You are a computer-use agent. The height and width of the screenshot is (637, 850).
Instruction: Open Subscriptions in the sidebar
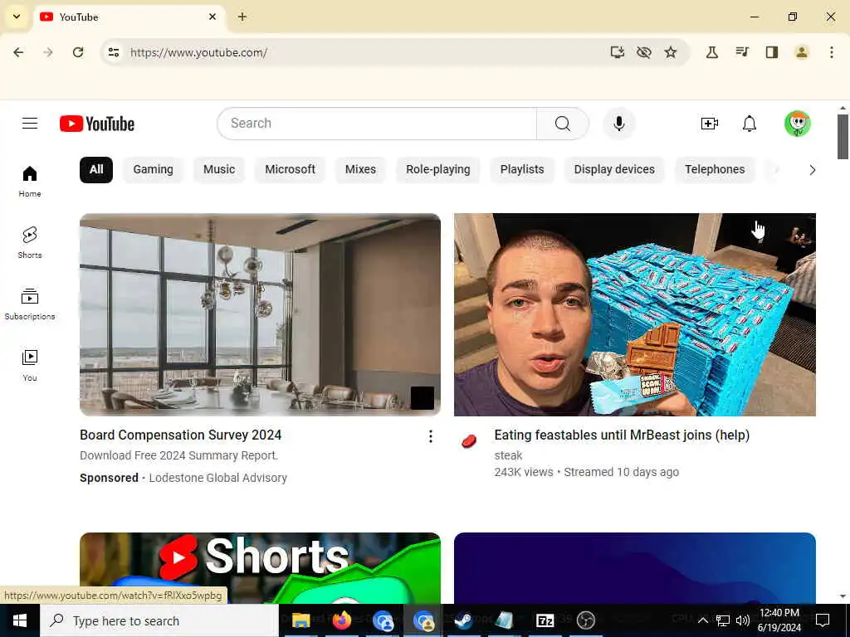[x=30, y=304]
